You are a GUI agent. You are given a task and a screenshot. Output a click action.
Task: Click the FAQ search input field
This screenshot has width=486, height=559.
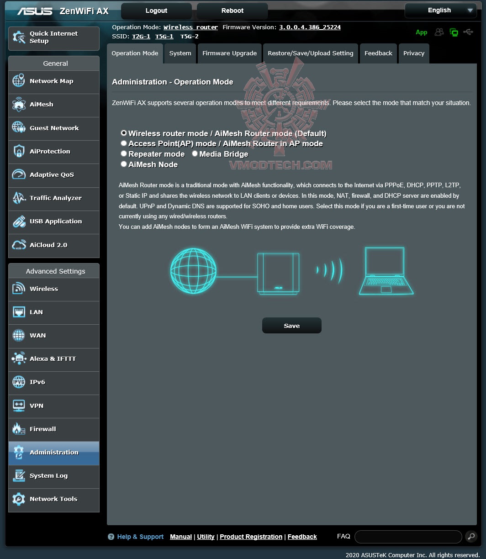click(x=408, y=537)
